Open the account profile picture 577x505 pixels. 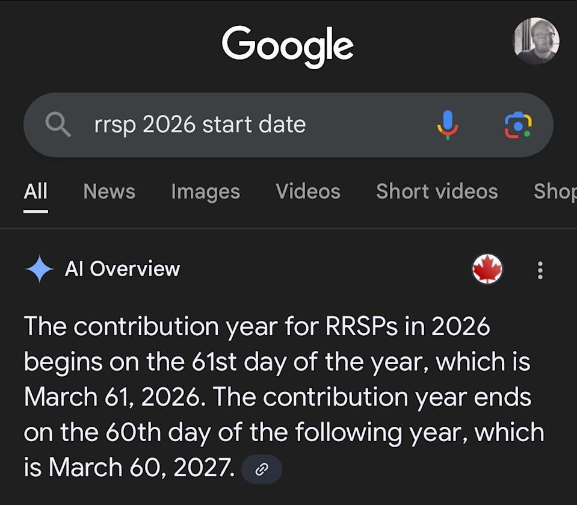tap(535, 41)
